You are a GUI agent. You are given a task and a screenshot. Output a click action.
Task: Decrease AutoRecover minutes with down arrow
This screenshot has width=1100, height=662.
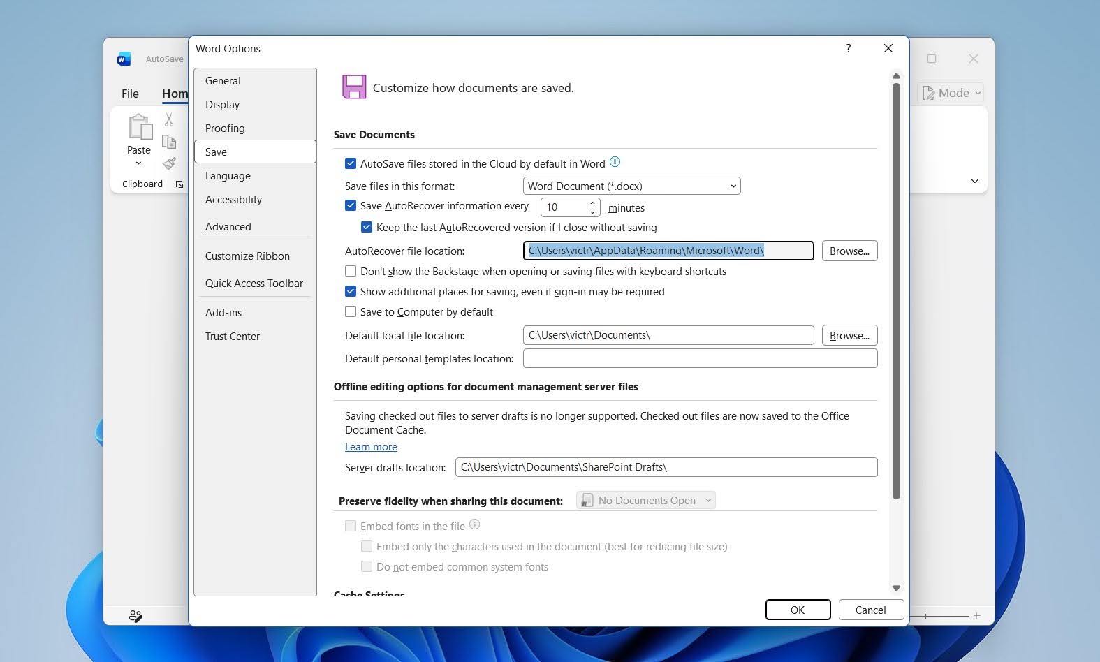[x=592, y=212]
